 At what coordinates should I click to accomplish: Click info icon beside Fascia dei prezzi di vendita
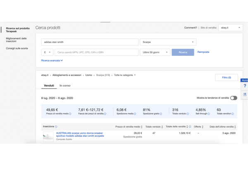[x=105, y=114]
